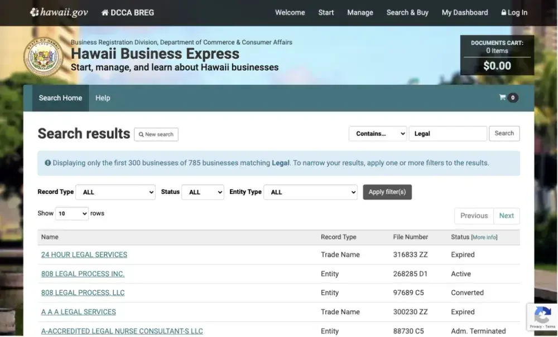The height and width of the screenshot is (337, 558).
Task: Click the Hawaii Business Express heading
Action: point(155,53)
